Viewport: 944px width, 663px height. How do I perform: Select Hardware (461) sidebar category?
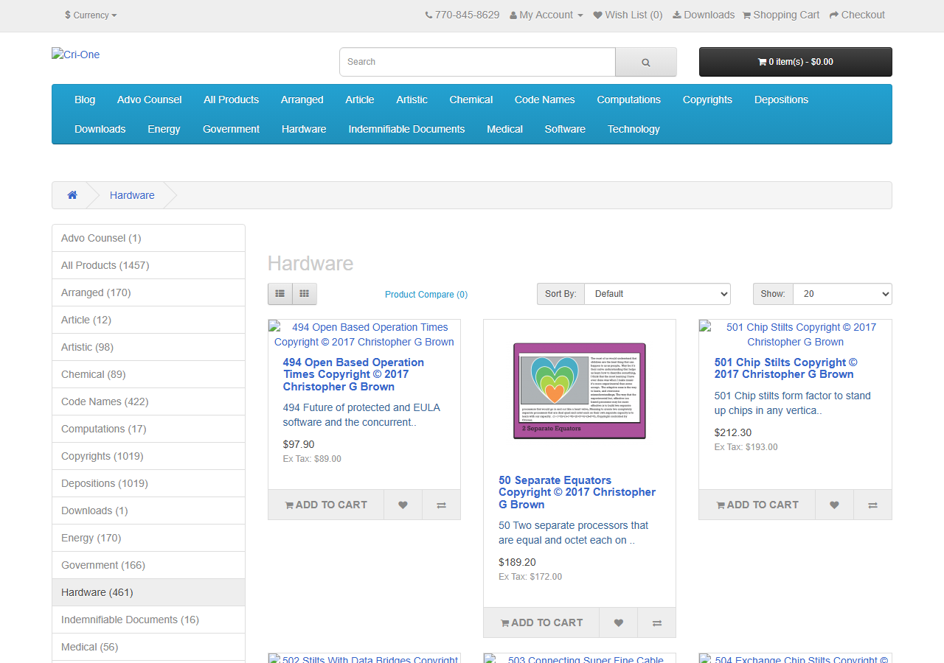148,592
